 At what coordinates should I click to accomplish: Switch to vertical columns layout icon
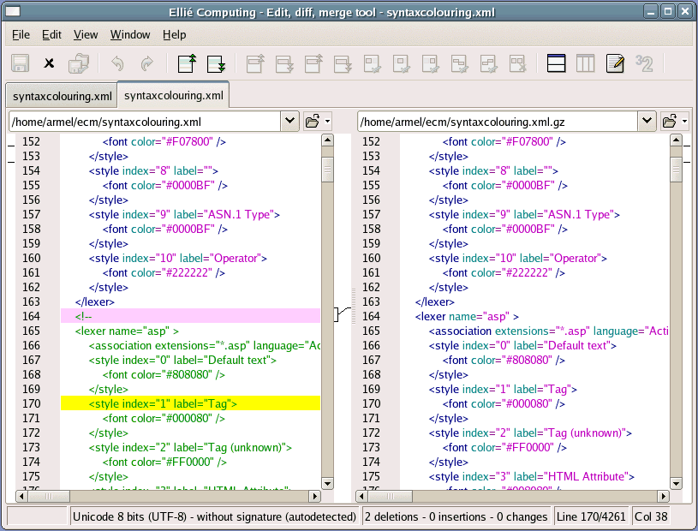pyautogui.click(x=585, y=63)
